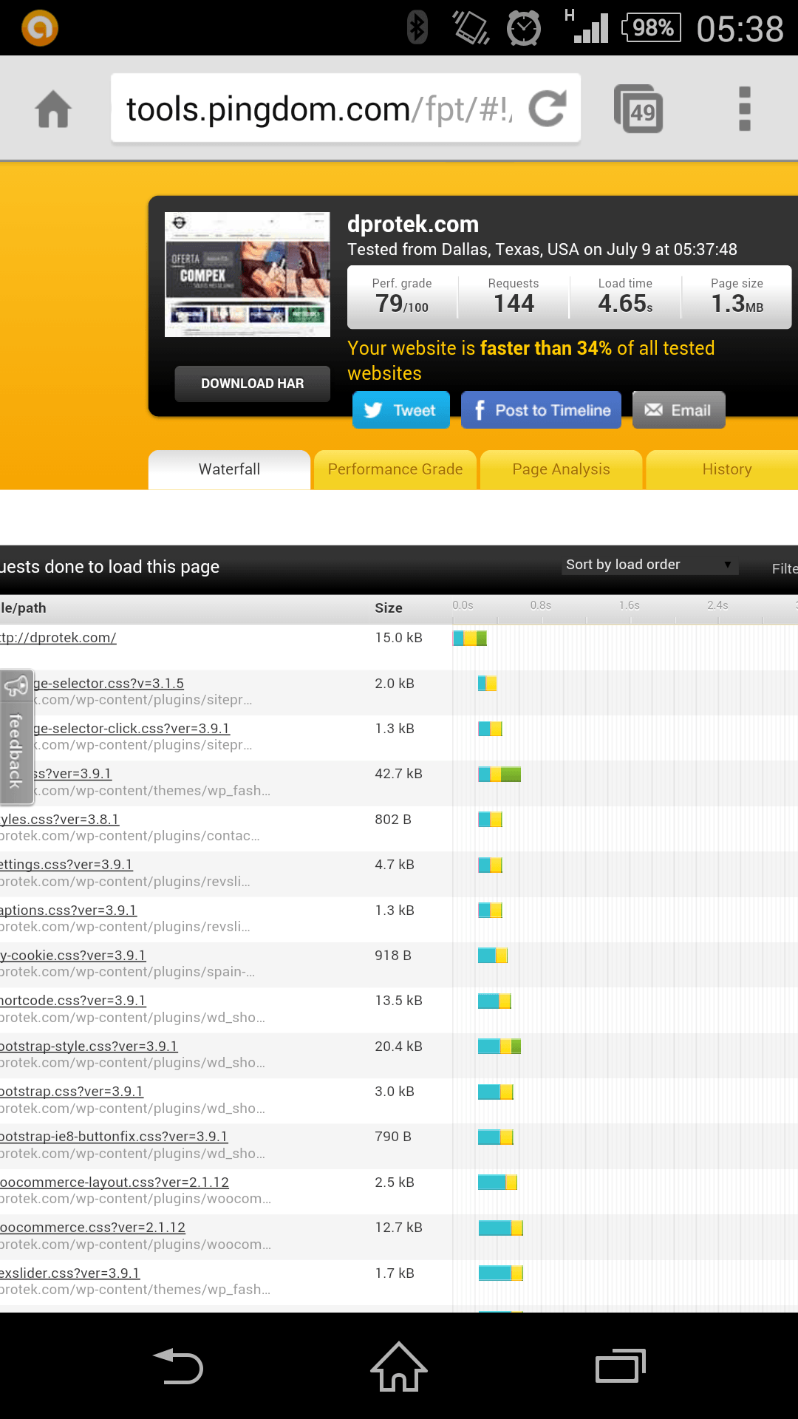Image resolution: width=798 pixels, height=1419 pixels.
Task: Tap the Bluetooth status icon
Action: coord(417,28)
